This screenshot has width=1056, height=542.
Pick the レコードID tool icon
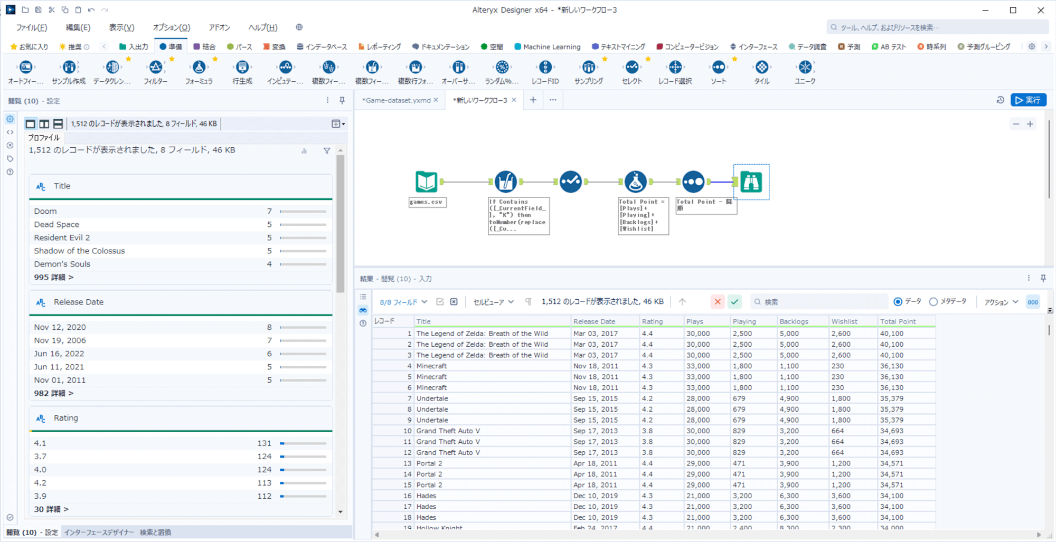545,67
